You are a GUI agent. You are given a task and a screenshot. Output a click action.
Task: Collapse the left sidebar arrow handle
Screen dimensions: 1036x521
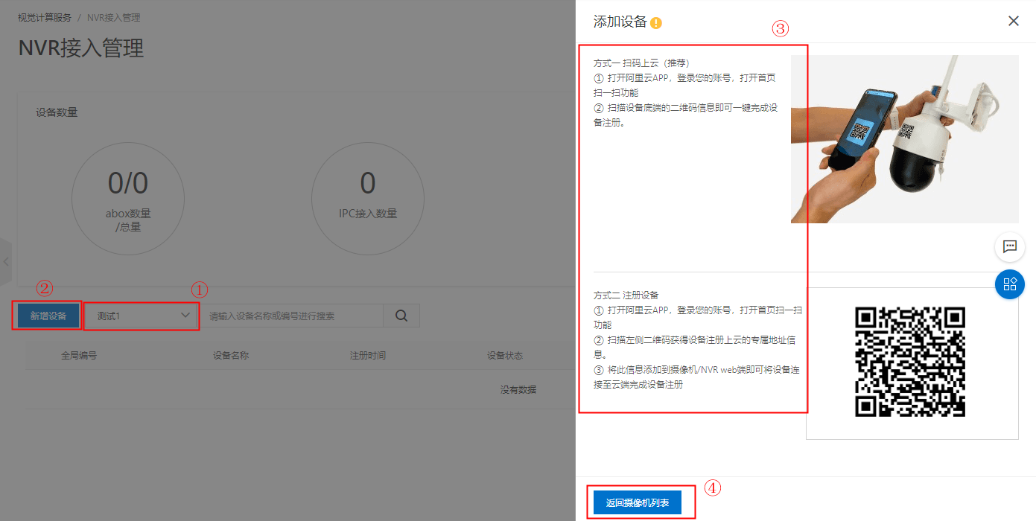click(x=6, y=262)
